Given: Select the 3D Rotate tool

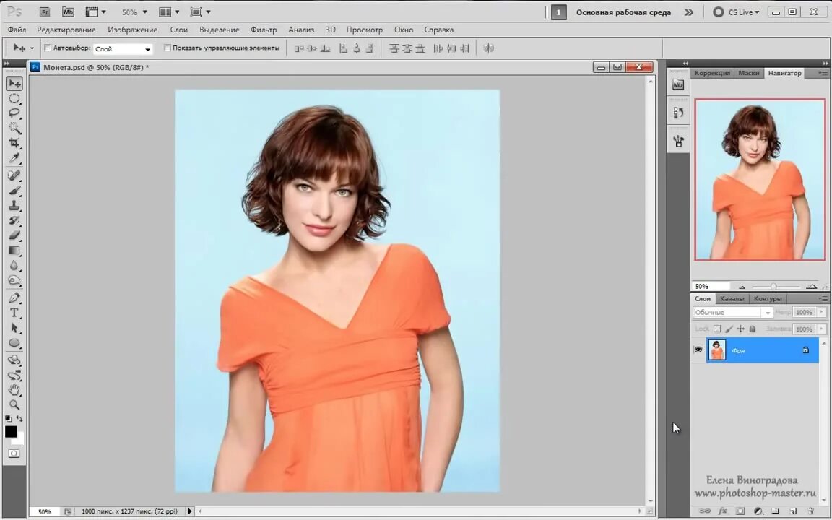Looking at the screenshot, I should coord(14,360).
